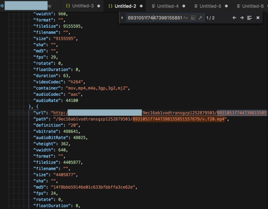The width and height of the screenshot is (268, 209).
Task: Toggle Match Whole Word option
Action: [x=193, y=17]
